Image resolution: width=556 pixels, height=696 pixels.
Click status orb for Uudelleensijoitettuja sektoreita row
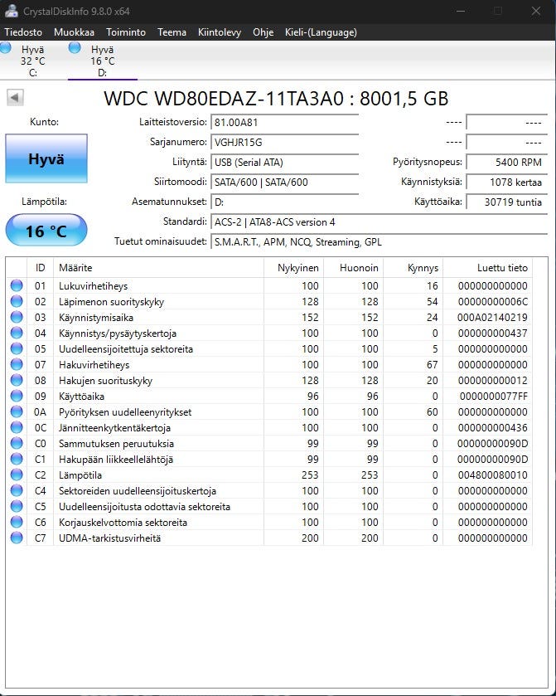point(17,348)
